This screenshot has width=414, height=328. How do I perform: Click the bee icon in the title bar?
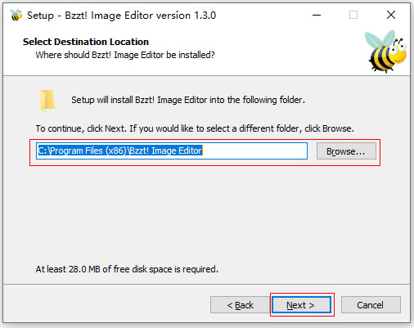(x=16, y=15)
